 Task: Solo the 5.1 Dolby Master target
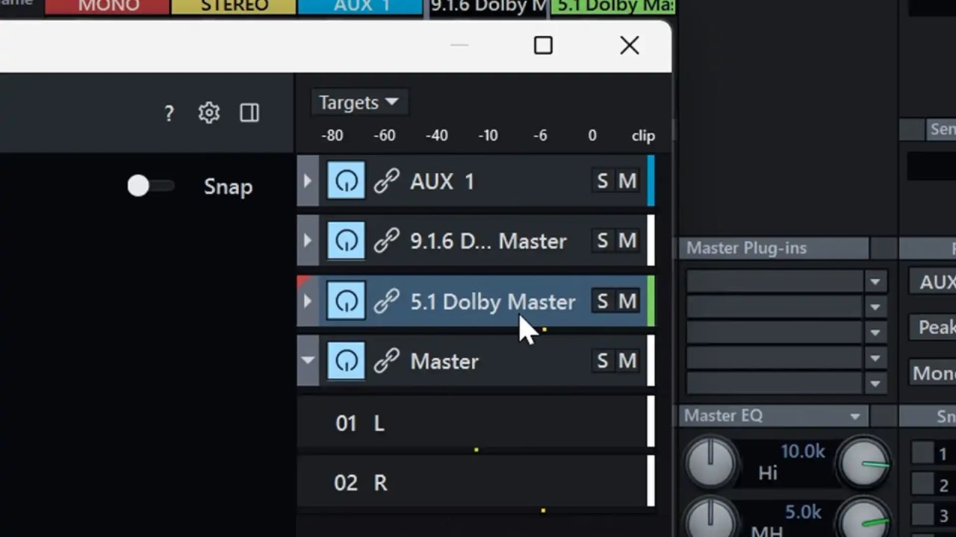(x=603, y=301)
